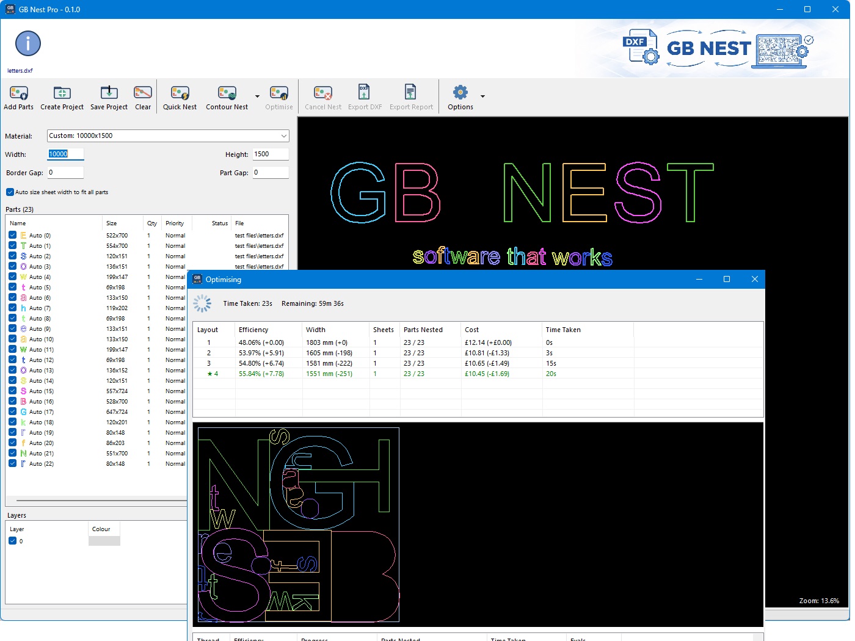
Task: Toggle layer 0 visibility checkbox
Action: tap(12, 541)
